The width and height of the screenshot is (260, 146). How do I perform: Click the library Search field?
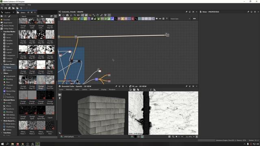tap(28, 16)
